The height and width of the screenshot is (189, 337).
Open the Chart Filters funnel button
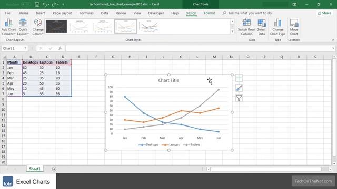pyautogui.click(x=239, y=98)
